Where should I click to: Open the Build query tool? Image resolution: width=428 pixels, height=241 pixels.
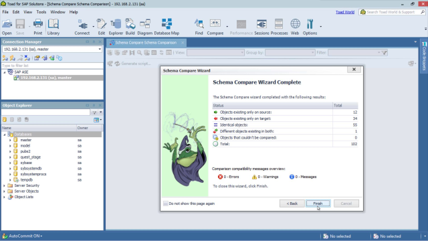130,27
